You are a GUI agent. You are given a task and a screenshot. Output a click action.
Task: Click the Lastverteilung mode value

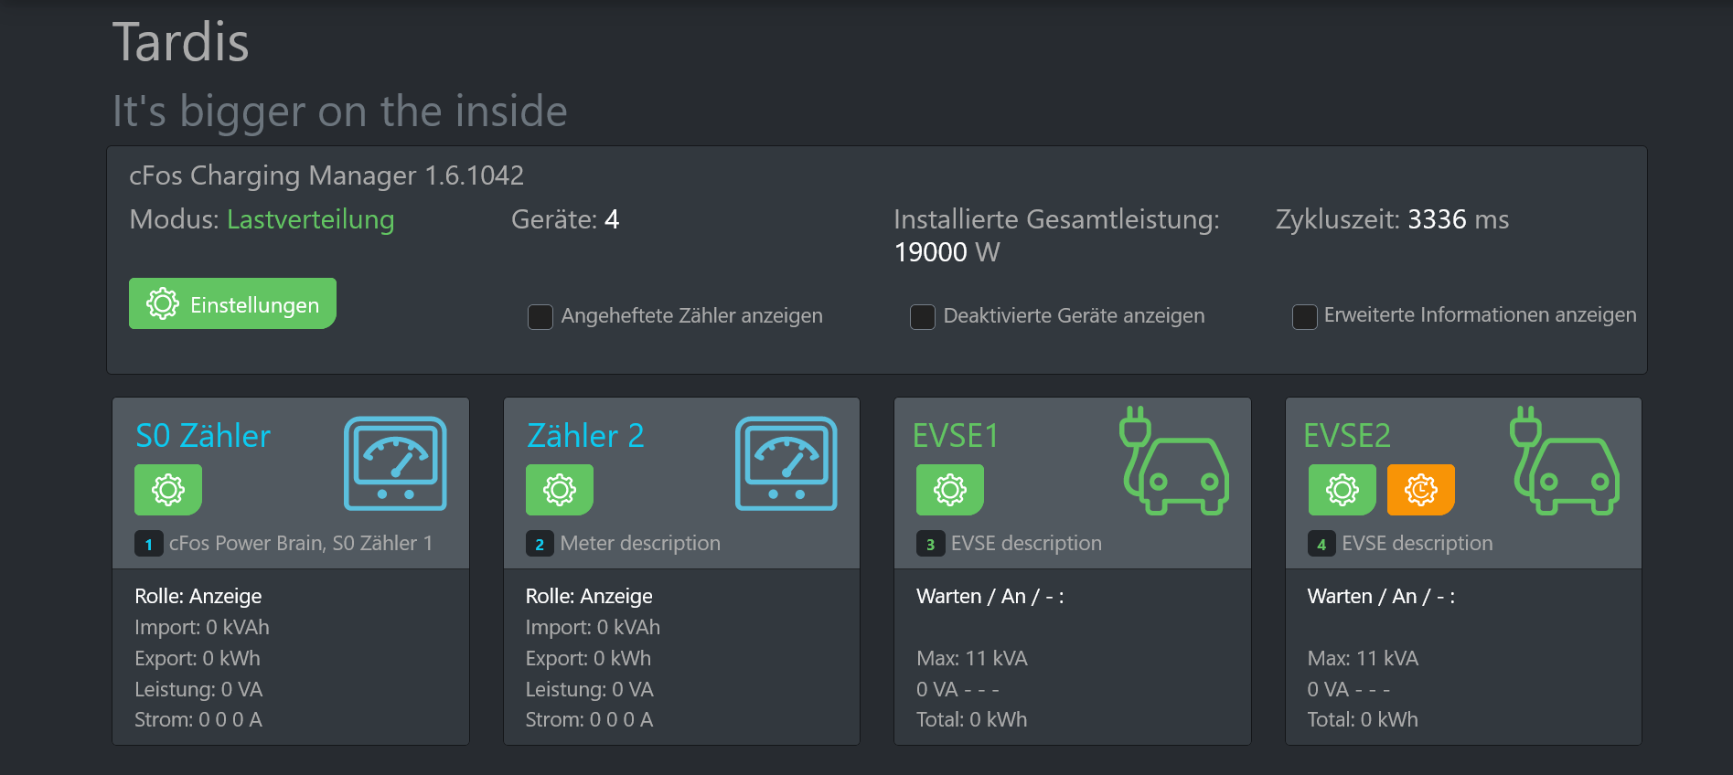pos(311,220)
